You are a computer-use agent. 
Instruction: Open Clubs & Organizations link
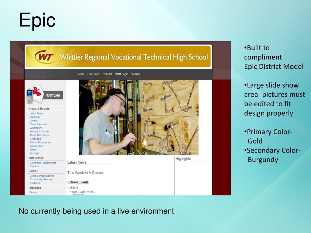point(42,176)
